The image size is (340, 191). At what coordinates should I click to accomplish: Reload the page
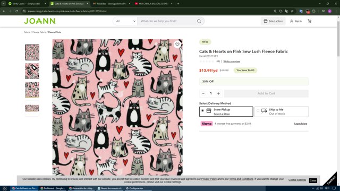pyautogui.click(x=16, y=11)
